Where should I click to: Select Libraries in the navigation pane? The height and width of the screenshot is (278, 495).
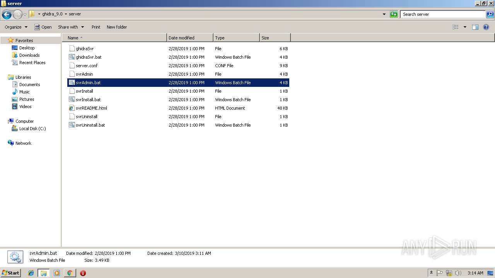tap(23, 77)
